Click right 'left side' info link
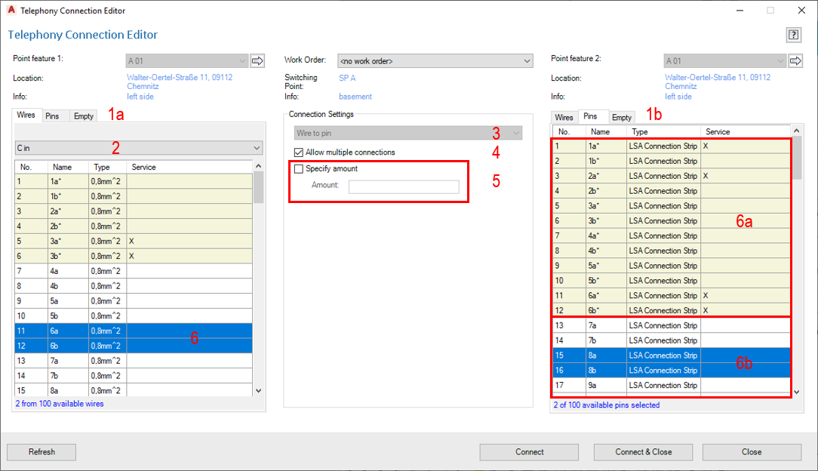 tap(678, 97)
